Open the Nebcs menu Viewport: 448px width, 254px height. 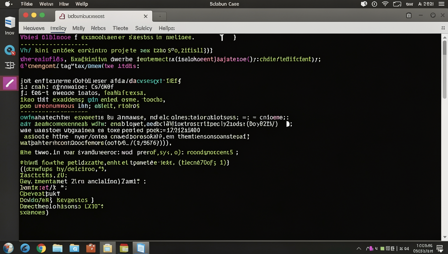pos(98,28)
